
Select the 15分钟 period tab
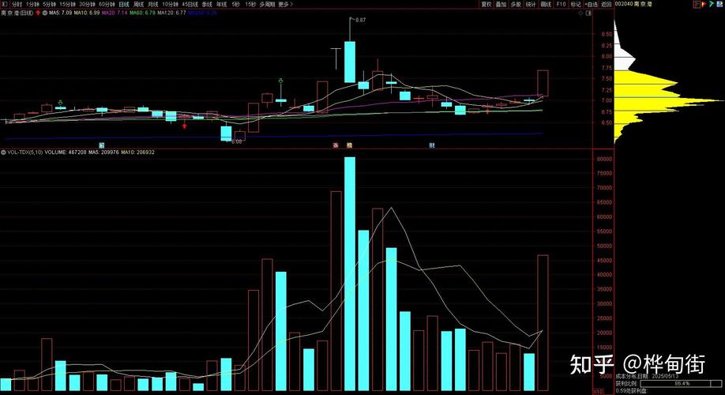click(67, 4)
